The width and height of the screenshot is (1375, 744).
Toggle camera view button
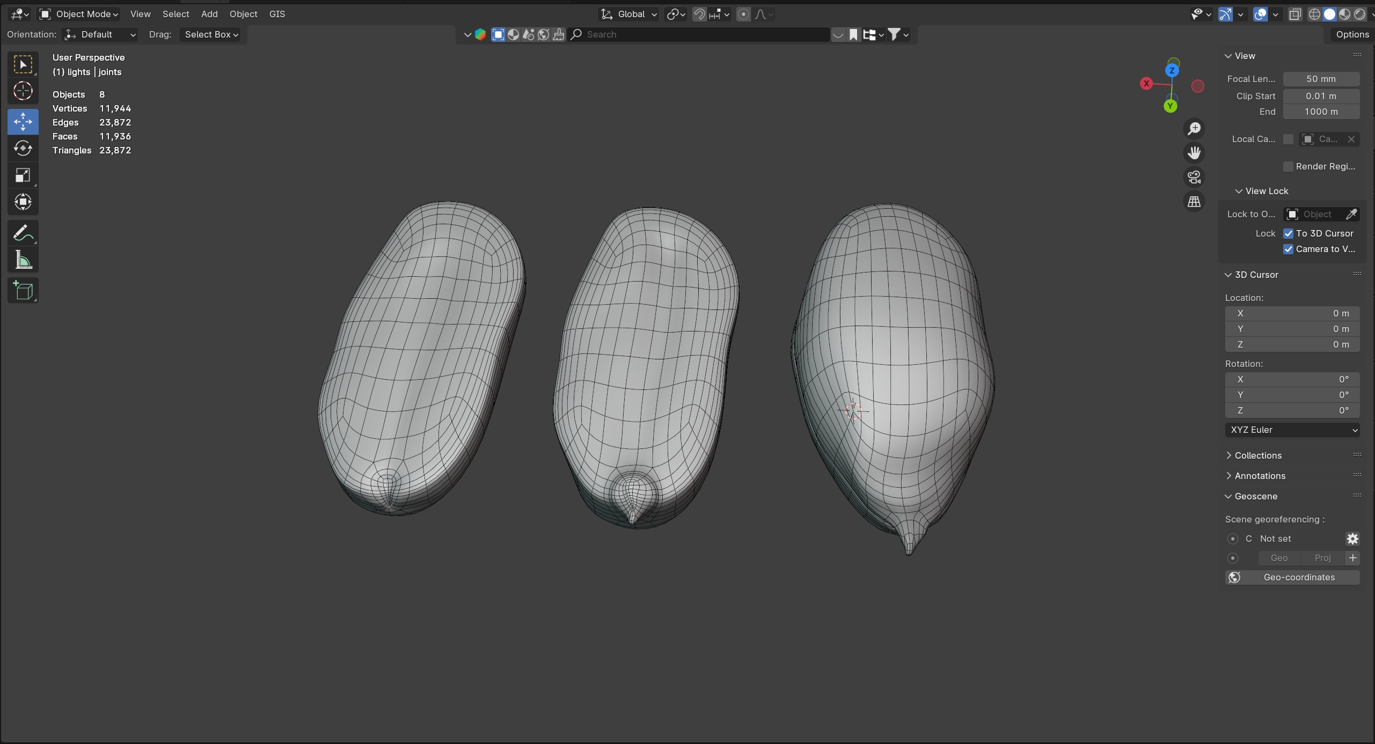point(1194,177)
